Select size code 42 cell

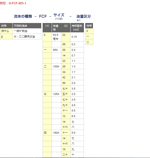click(x=66, y=78)
